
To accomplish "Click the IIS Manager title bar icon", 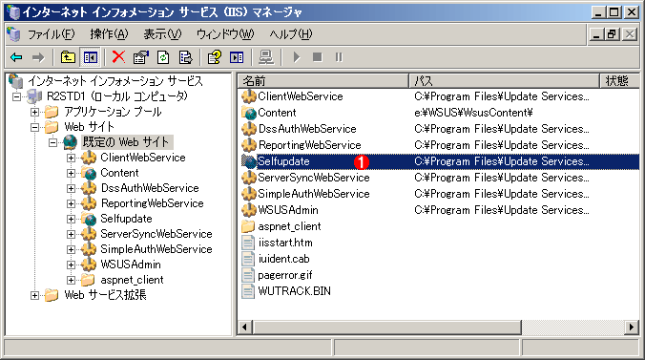I will [13, 12].
